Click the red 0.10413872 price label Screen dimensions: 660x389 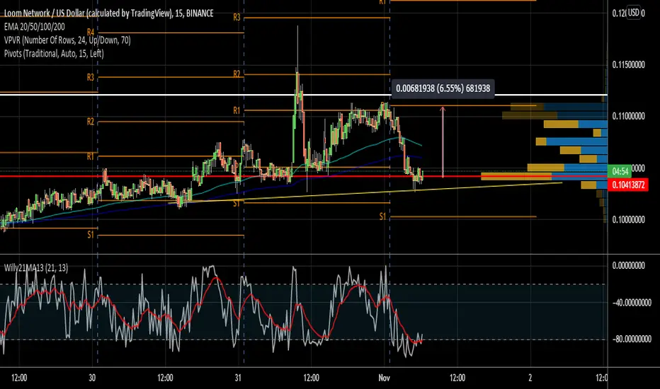tap(628, 185)
